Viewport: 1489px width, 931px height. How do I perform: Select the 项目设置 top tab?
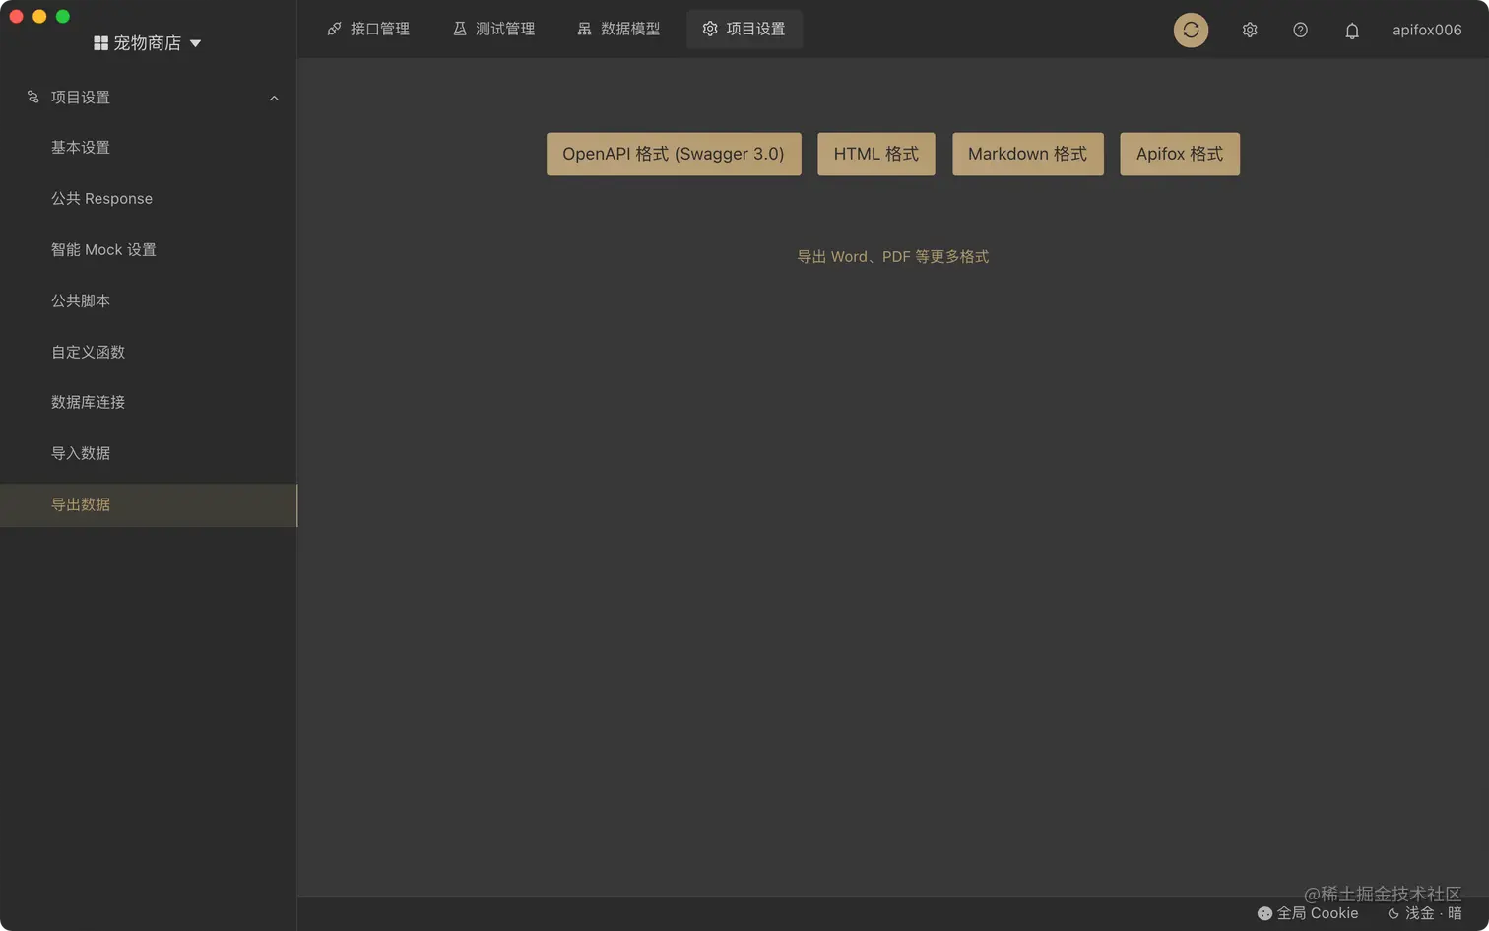(x=744, y=29)
